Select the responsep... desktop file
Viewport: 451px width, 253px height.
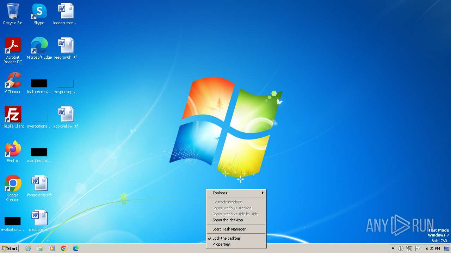66,86
